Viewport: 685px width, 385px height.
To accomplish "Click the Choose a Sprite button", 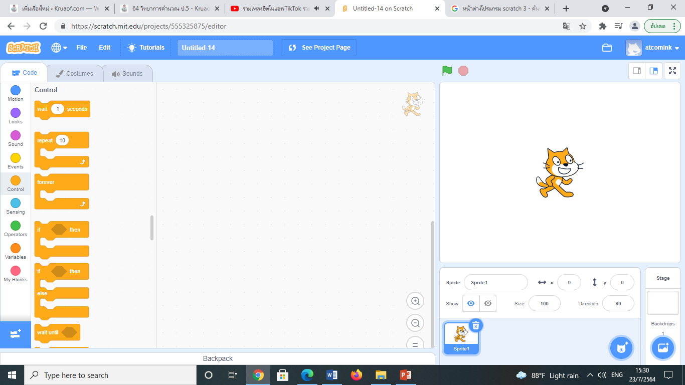I will click(622, 347).
